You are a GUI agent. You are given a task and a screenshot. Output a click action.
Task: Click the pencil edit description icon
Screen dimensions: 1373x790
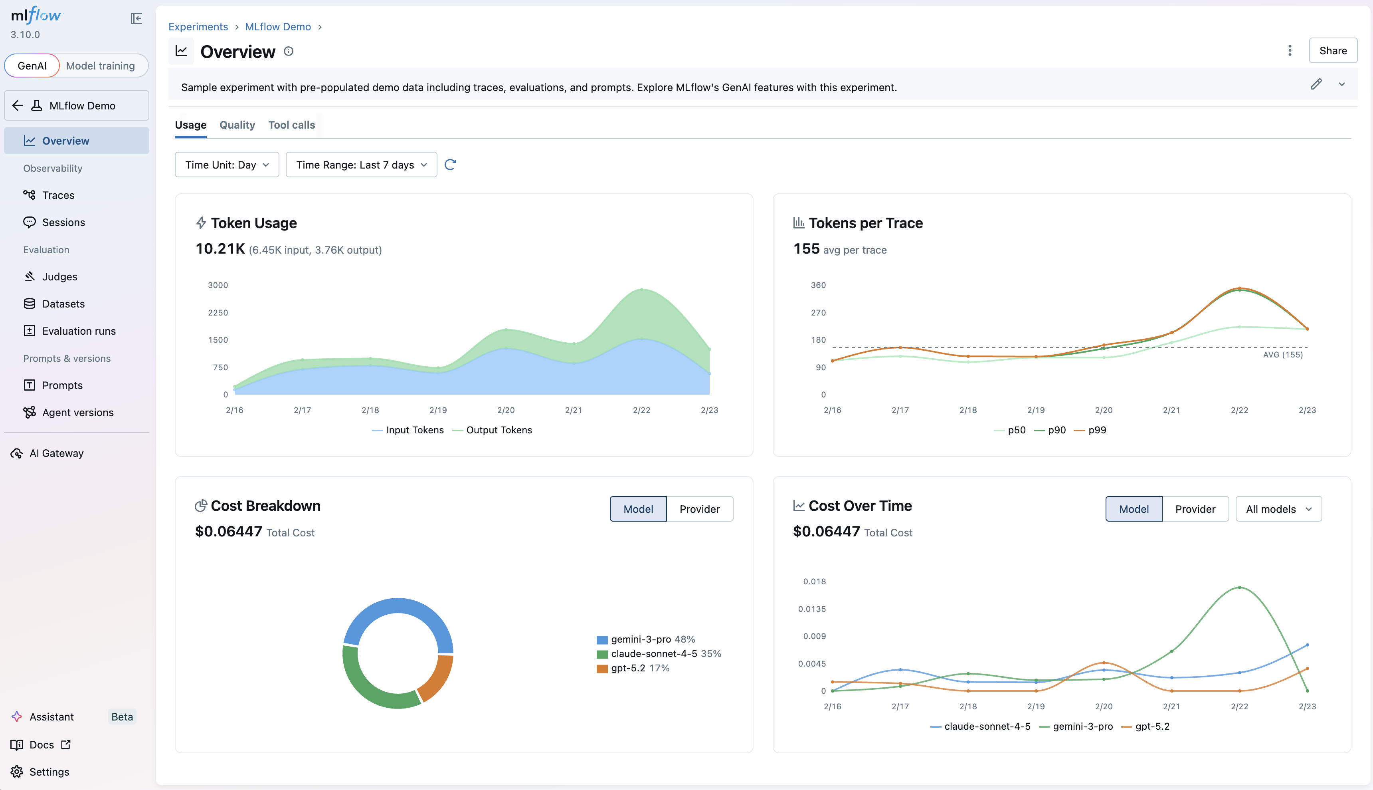pyautogui.click(x=1316, y=84)
